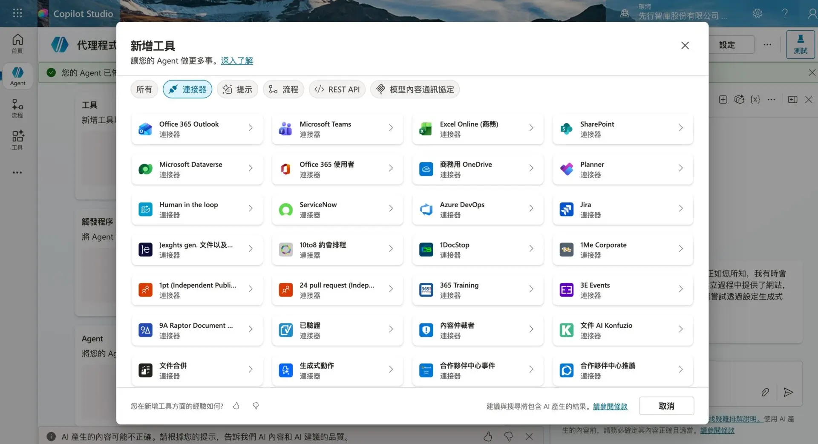Screen dimensions: 818x444
Task: Give thumbs down feedback on adding tools
Action: 256,406
